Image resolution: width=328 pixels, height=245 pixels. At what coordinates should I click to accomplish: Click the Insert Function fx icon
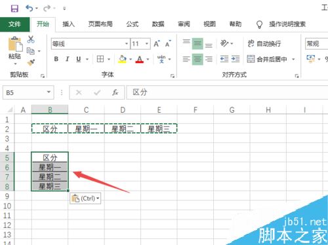(x=115, y=92)
